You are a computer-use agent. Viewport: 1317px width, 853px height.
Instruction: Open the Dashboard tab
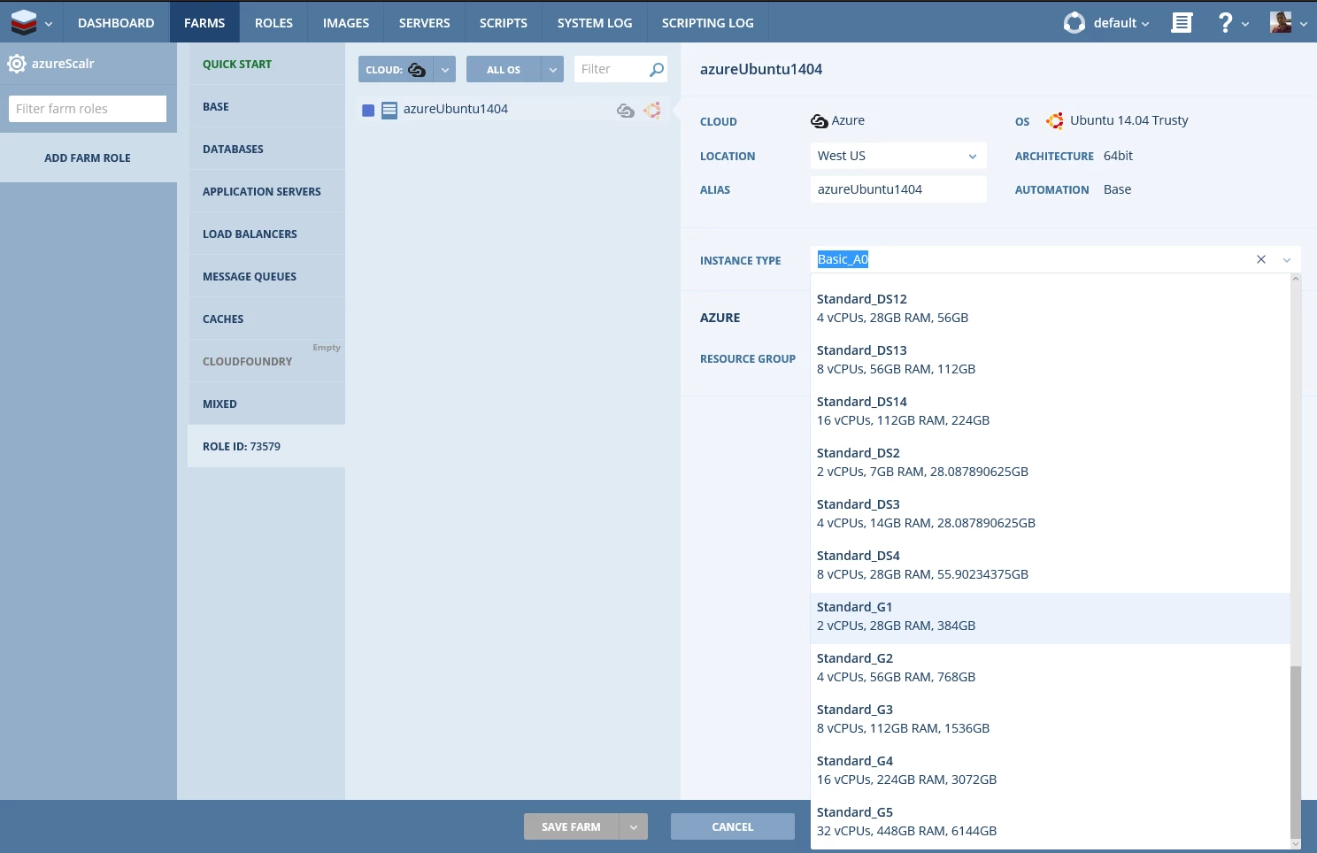(116, 23)
